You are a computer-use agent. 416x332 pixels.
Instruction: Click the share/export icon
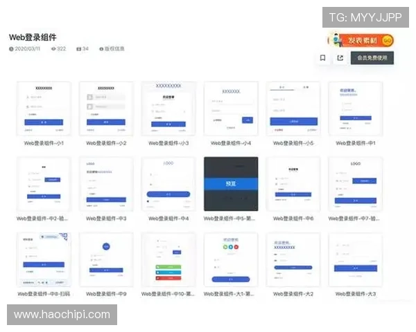point(340,57)
